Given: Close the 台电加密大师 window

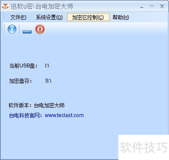Looking at the screenshot, I should [x=162, y=6].
